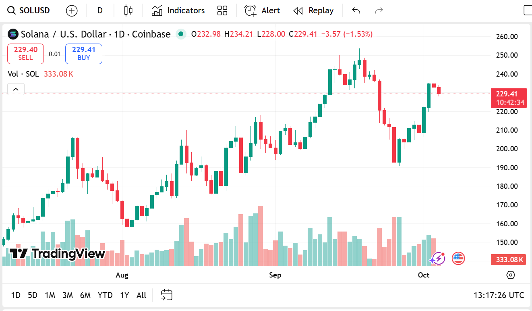Open chart settings hexagon gear icon
The height and width of the screenshot is (311, 532).
tap(511, 275)
